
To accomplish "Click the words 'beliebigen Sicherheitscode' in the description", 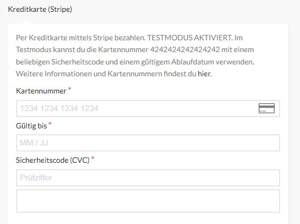I will pyautogui.click(x=60, y=62).
